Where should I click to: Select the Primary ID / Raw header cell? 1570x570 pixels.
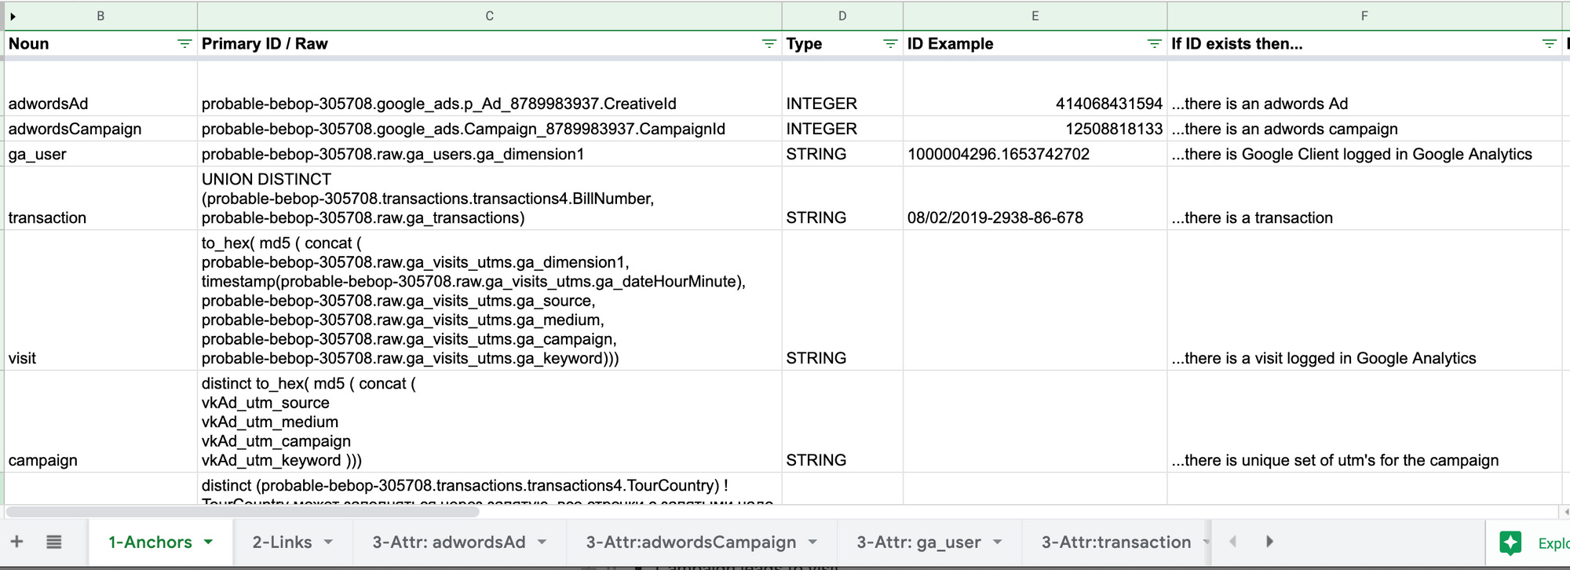click(489, 44)
